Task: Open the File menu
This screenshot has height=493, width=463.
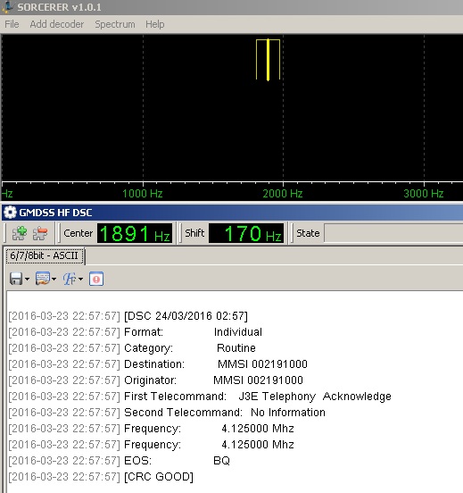Action: [12, 24]
